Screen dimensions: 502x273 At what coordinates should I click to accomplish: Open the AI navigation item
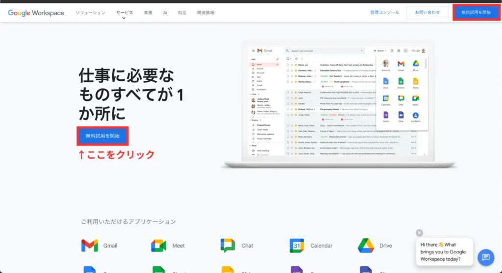click(165, 13)
